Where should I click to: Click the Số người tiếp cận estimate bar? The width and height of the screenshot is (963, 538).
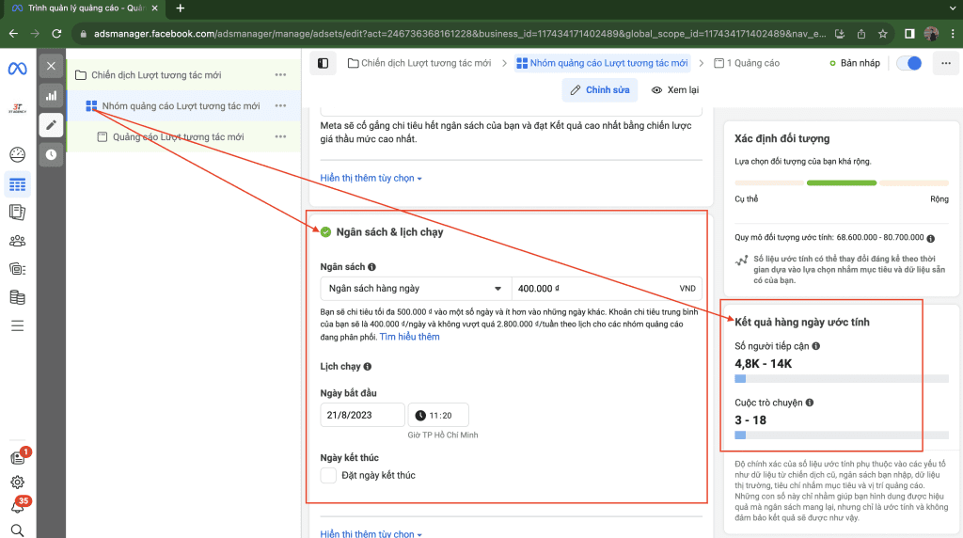pyautogui.click(x=842, y=379)
